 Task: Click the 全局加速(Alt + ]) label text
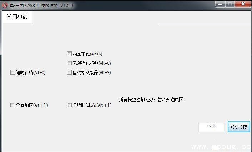click(x=32, y=105)
